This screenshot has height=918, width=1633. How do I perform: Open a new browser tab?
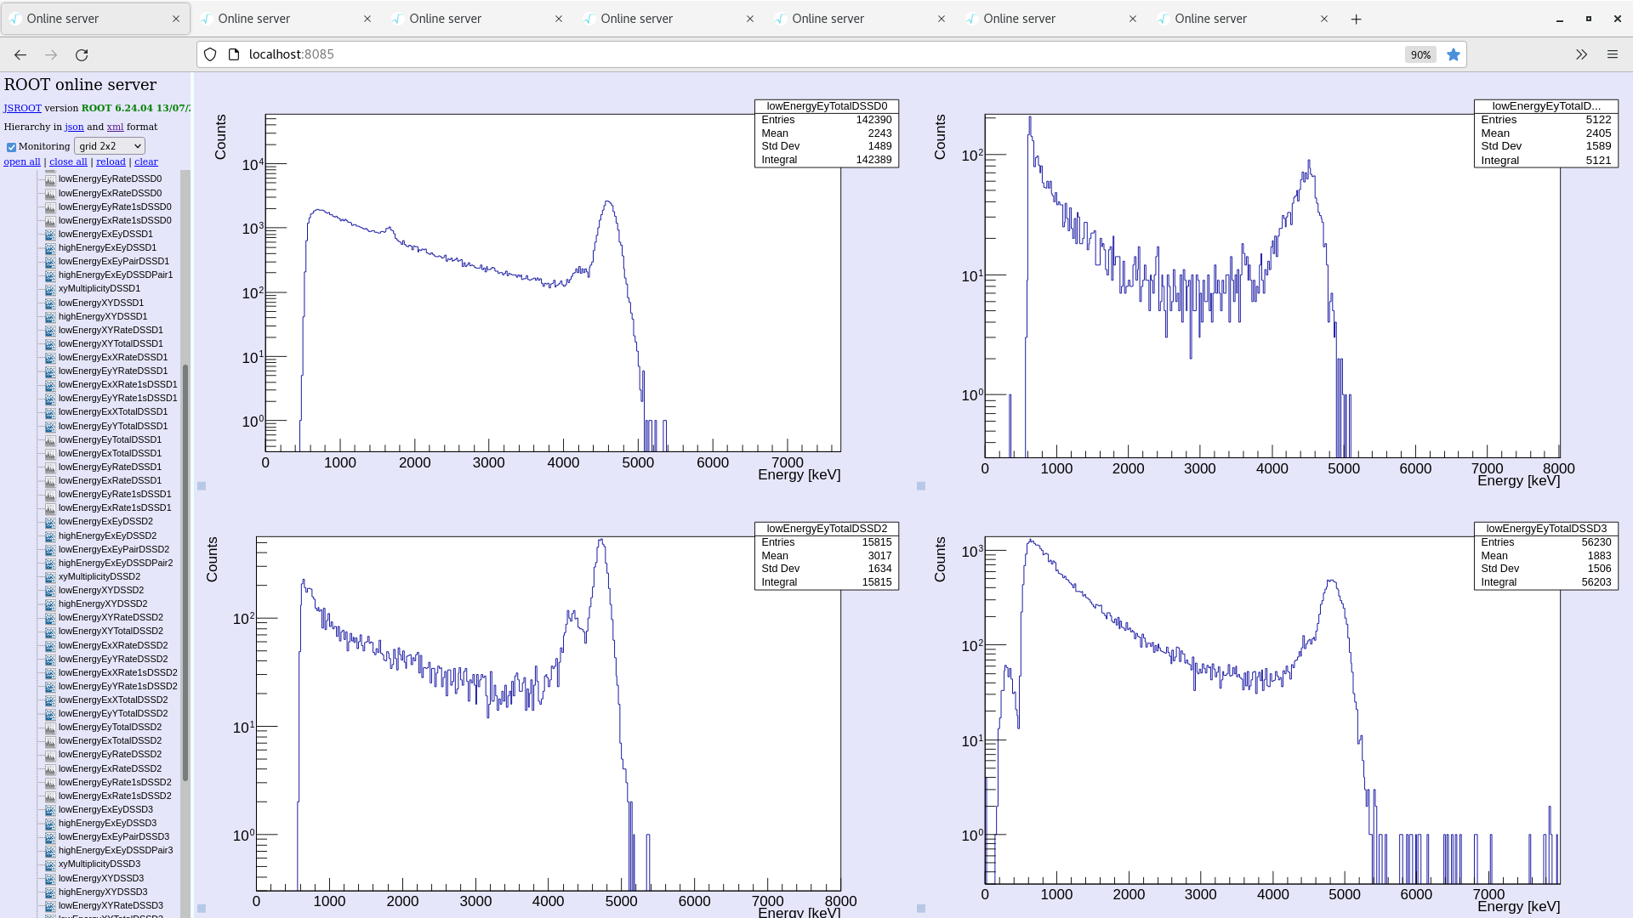pyautogui.click(x=1357, y=19)
